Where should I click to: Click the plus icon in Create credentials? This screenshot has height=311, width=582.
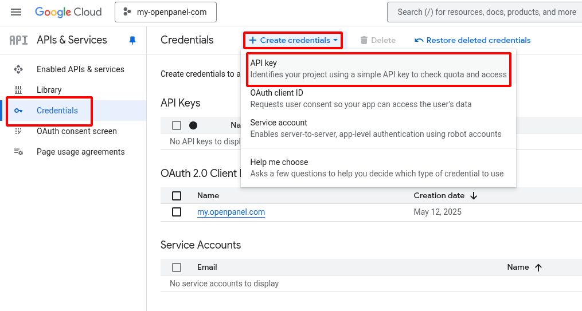click(253, 41)
